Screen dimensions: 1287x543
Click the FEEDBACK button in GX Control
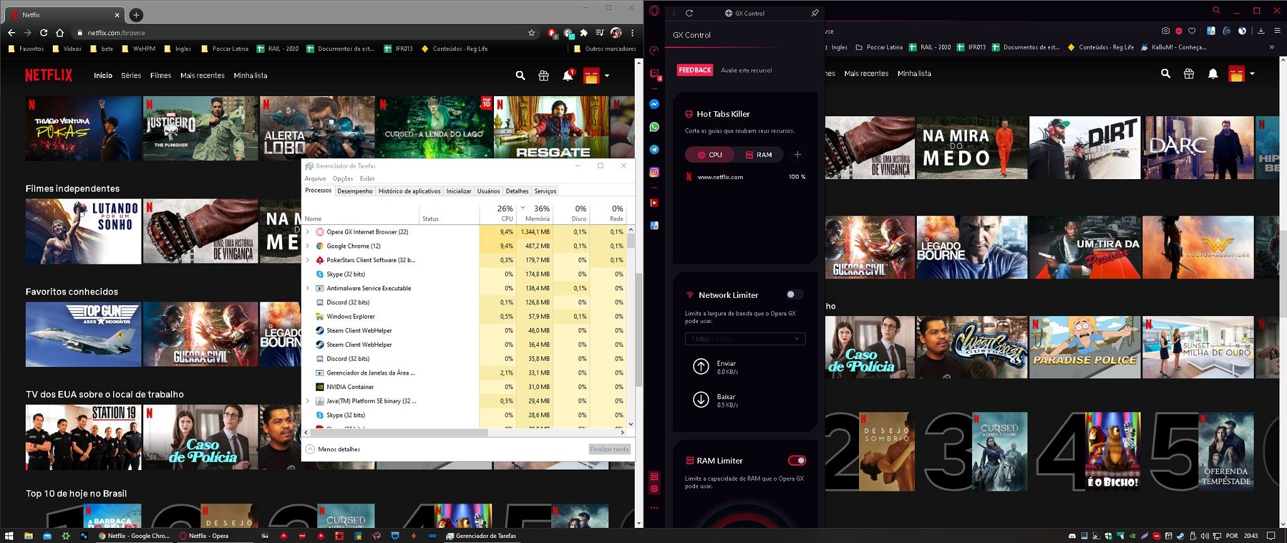(695, 70)
